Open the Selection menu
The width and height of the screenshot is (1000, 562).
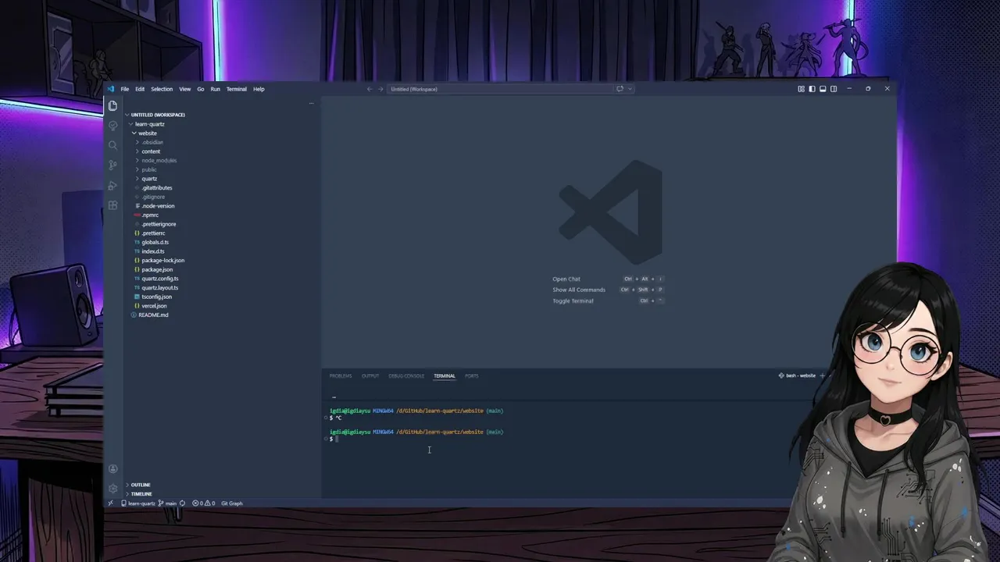(162, 89)
